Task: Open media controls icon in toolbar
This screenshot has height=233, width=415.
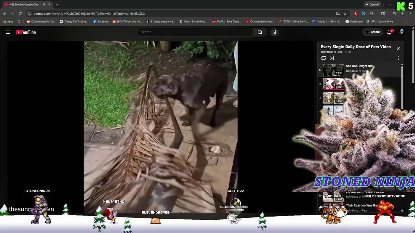Action: point(395,14)
